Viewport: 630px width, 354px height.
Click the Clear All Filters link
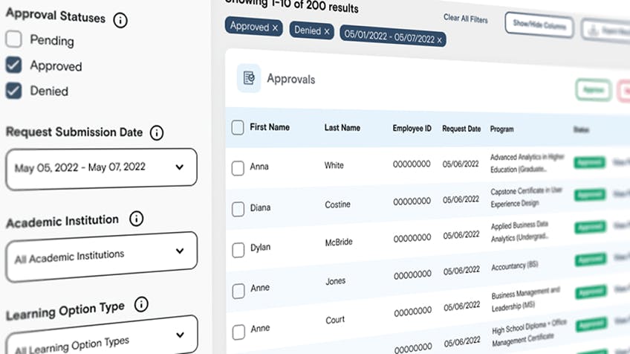coord(465,19)
